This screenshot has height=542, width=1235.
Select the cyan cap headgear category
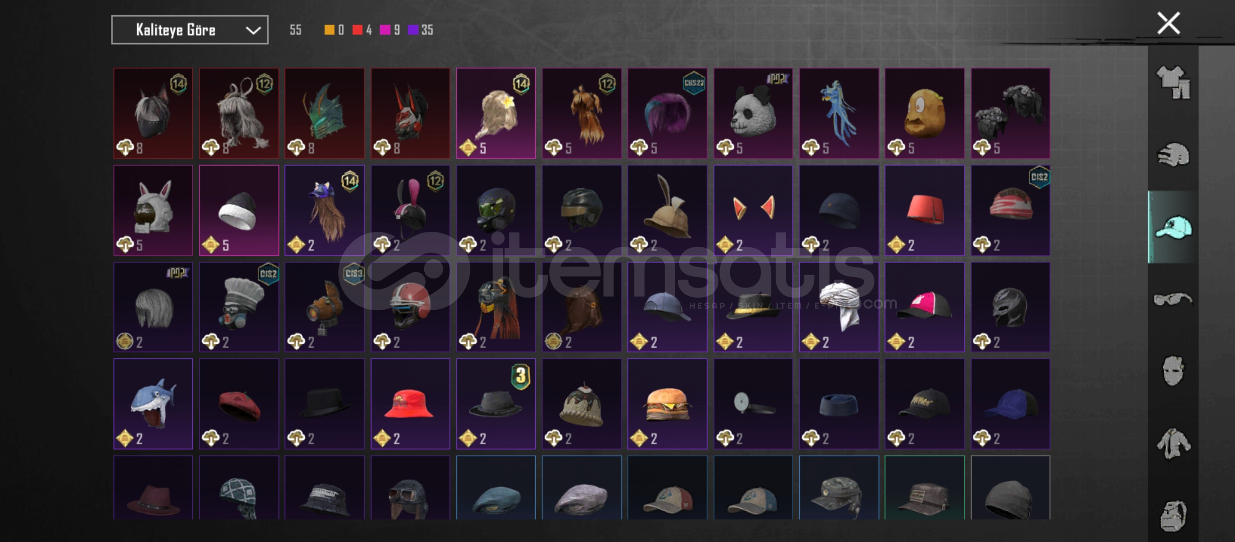point(1173,227)
